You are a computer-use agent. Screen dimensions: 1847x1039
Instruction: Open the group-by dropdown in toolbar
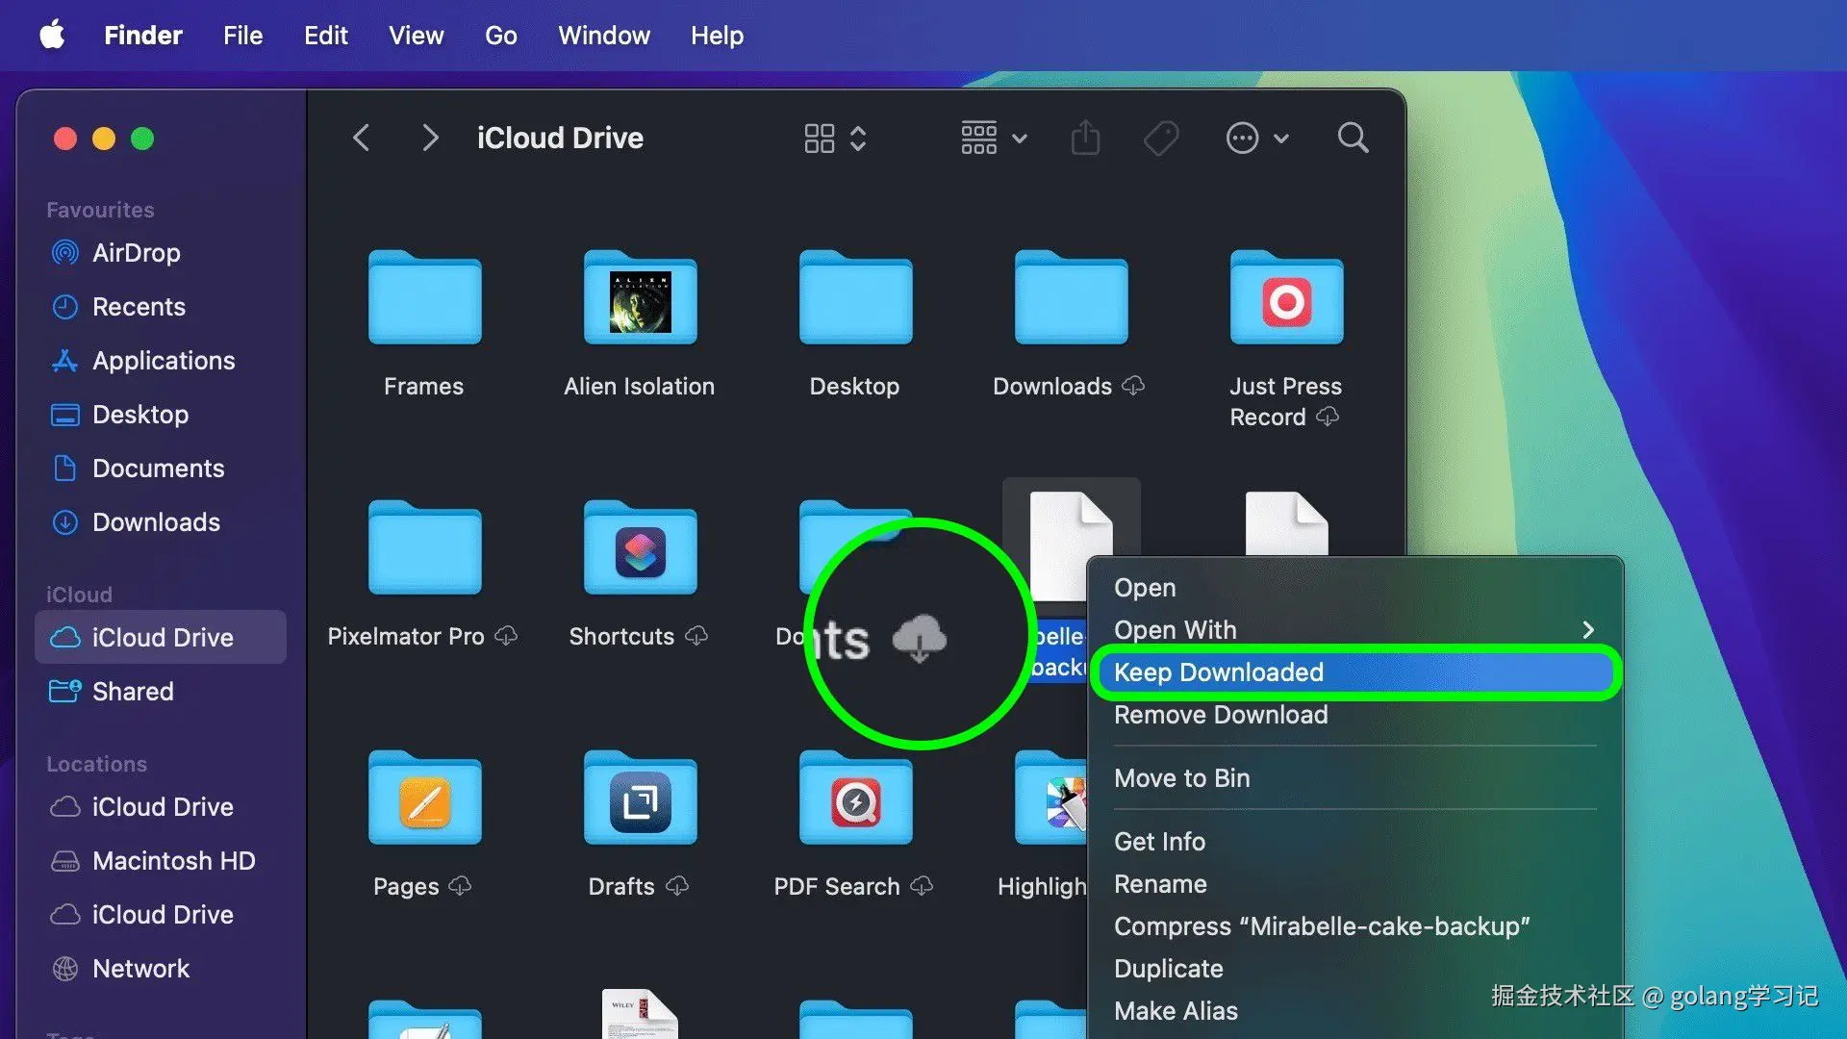[1019, 138]
